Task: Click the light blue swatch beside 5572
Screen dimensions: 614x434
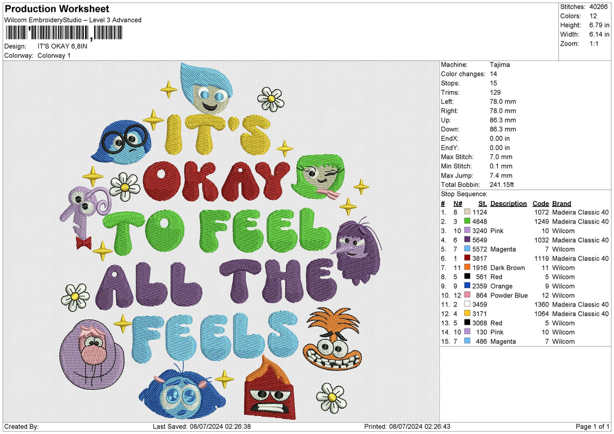Action: click(x=467, y=249)
